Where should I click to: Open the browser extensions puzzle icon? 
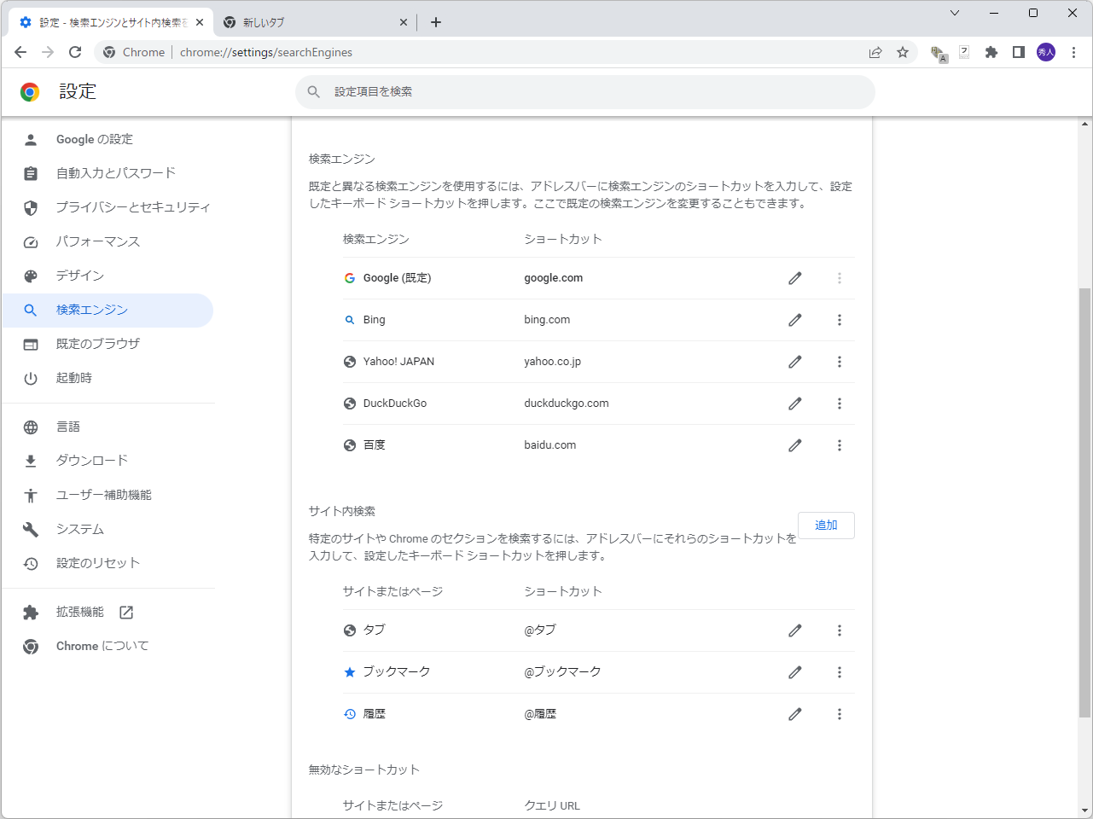[991, 52]
